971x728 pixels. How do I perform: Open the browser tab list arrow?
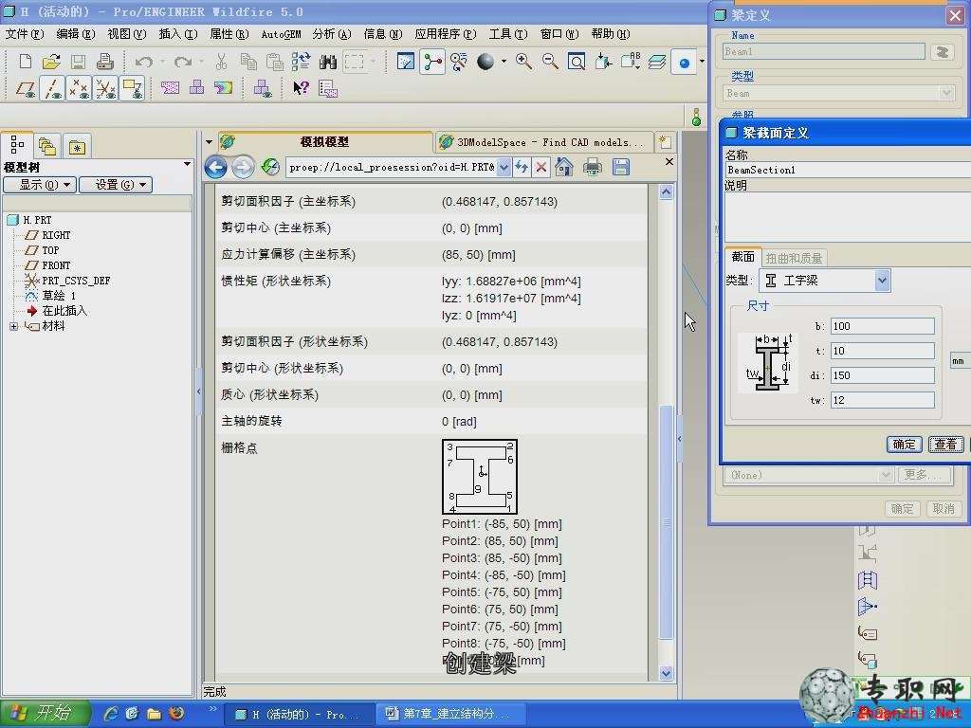tap(210, 142)
